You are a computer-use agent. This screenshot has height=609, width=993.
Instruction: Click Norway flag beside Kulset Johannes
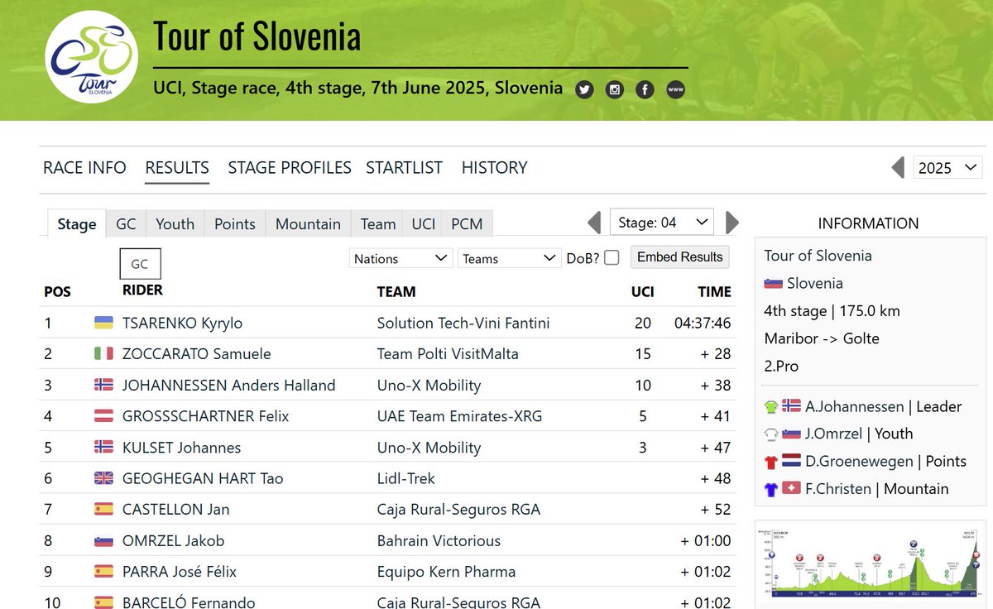[103, 447]
